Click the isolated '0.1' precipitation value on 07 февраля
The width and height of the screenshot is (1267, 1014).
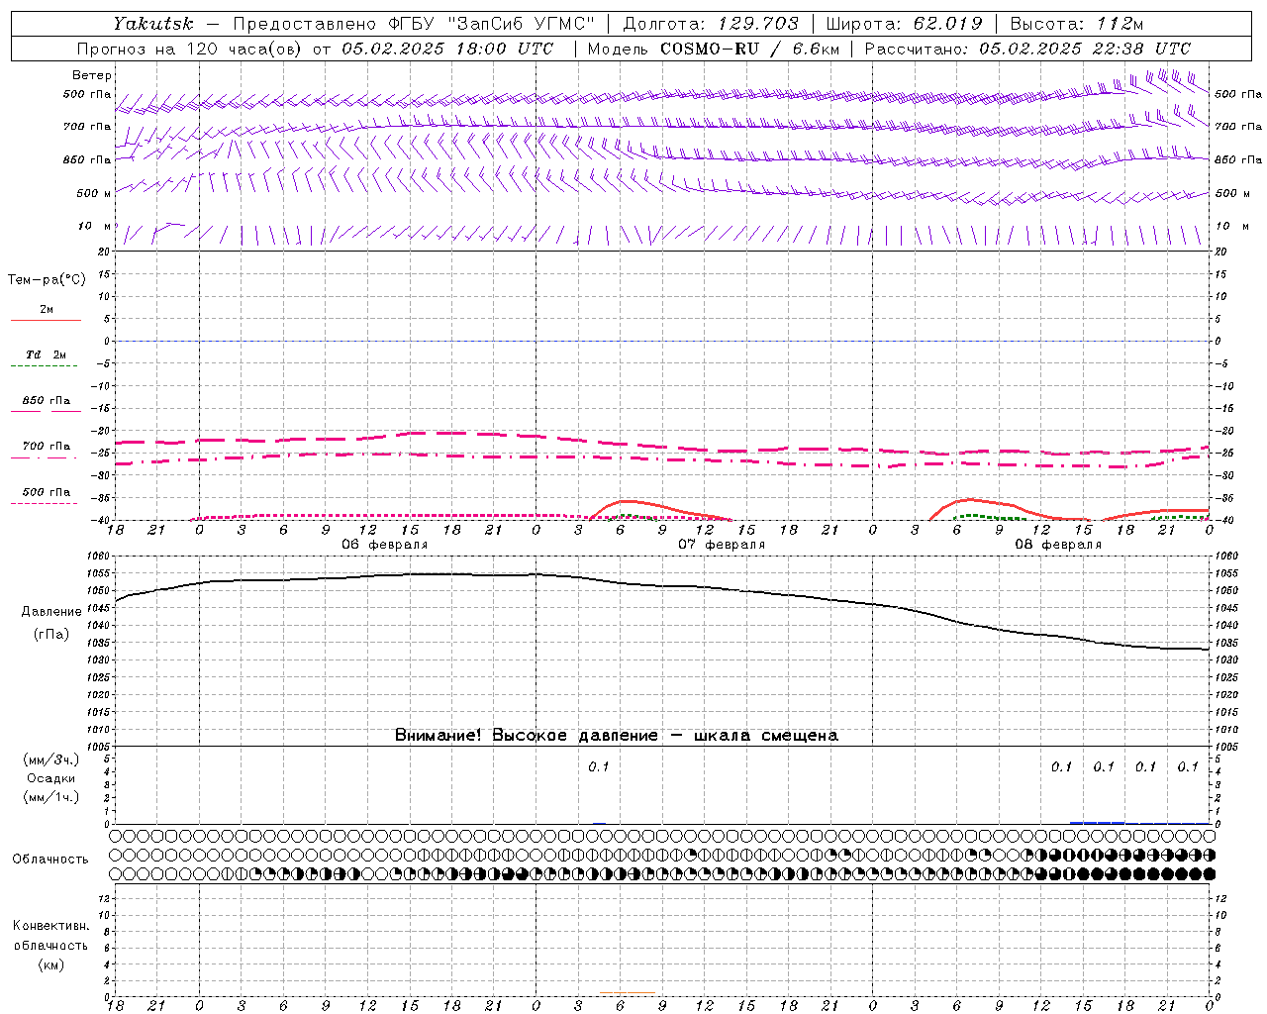pyautogui.click(x=599, y=766)
